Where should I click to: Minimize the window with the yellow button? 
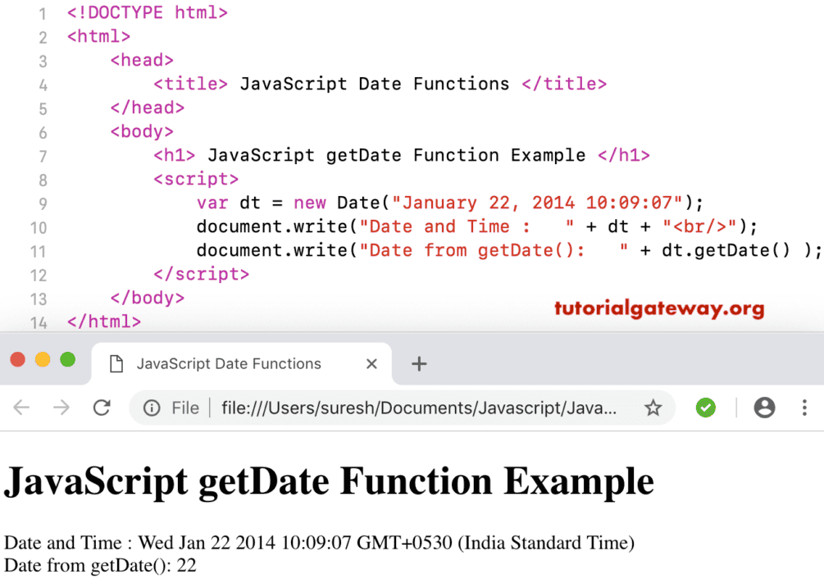pyautogui.click(x=43, y=359)
